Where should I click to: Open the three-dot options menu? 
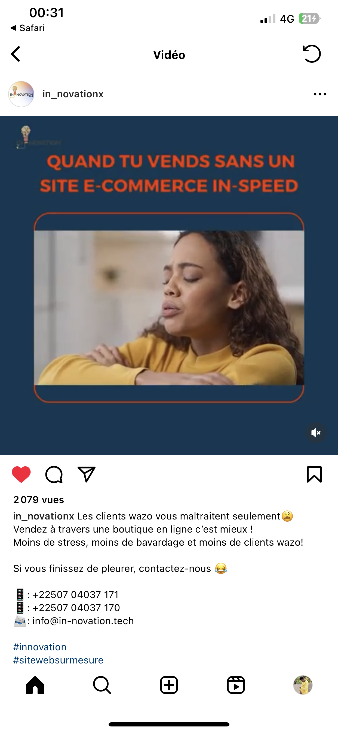click(x=320, y=94)
